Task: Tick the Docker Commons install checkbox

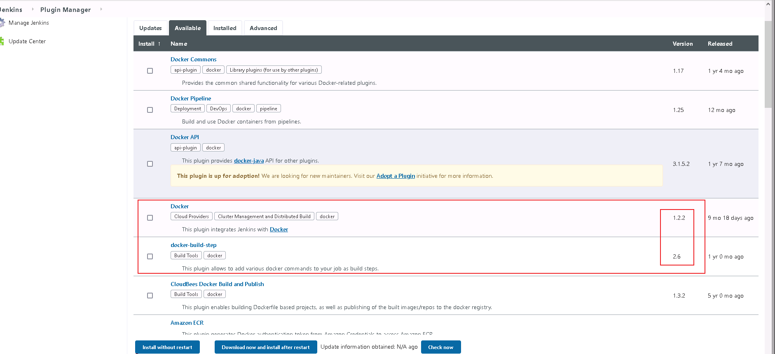Action: tap(150, 71)
